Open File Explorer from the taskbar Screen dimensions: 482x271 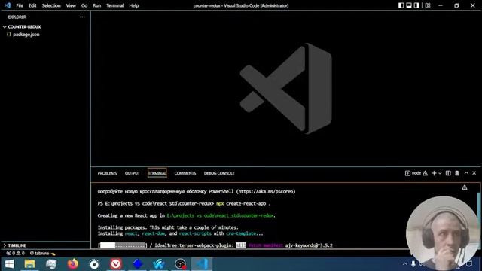(x=29, y=264)
